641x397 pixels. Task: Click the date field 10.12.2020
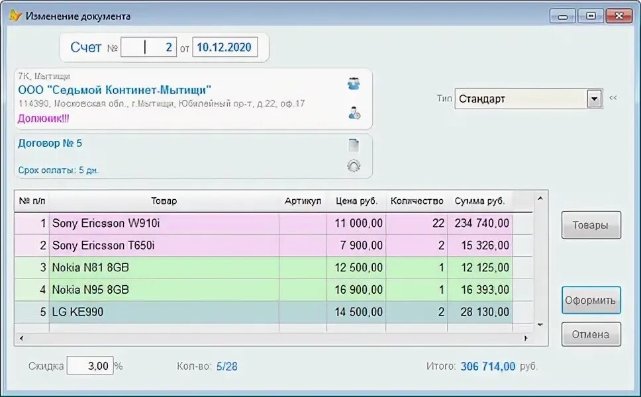click(x=225, y=48)
